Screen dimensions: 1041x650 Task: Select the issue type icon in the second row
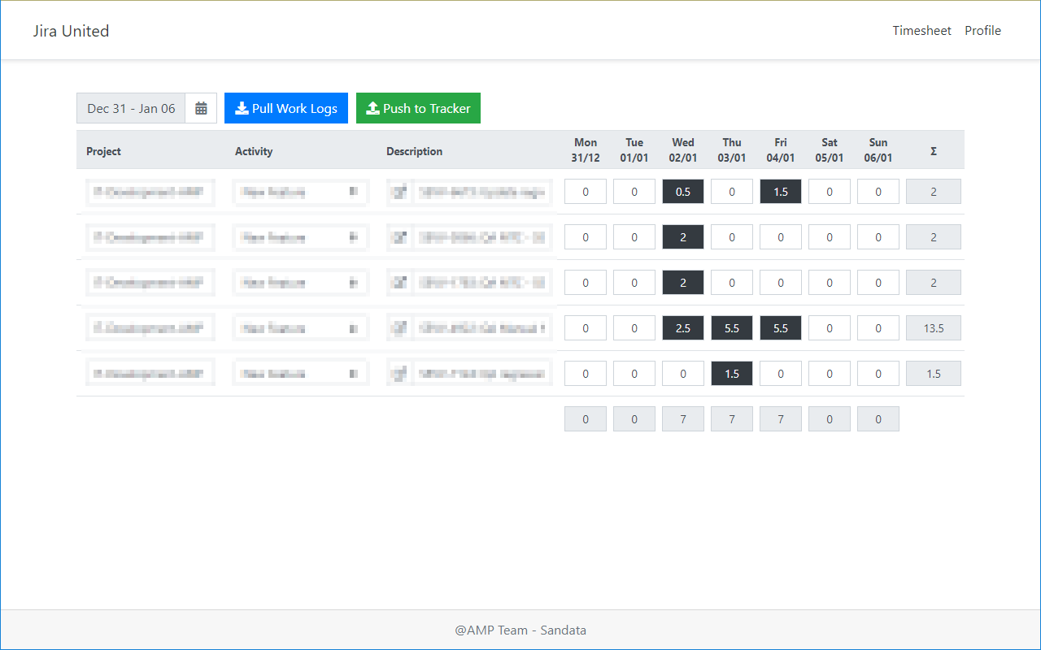pyautogui.click(x=399, y=236)
